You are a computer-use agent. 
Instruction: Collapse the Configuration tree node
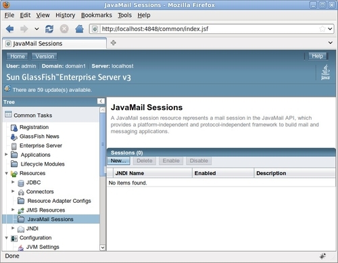pyautogui.click(x=6, y=238)
